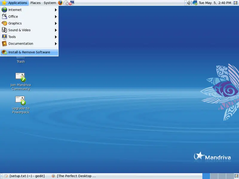
Task: Click the Office category icon
Action: click(4, 16)
